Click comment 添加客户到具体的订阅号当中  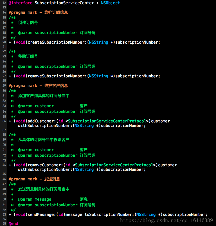point(44,96)
